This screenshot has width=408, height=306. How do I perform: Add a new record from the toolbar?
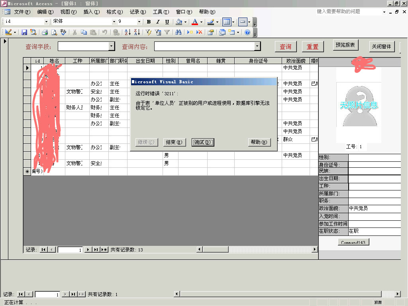click(190, 32)
